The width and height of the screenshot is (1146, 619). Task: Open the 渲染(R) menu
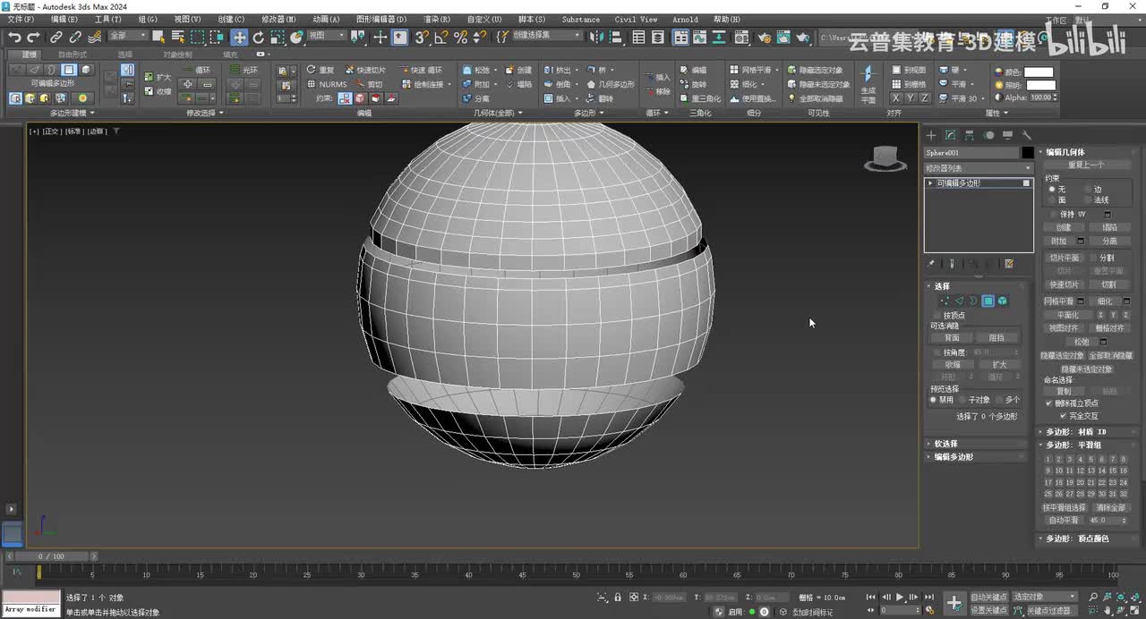tap(437, 19)
